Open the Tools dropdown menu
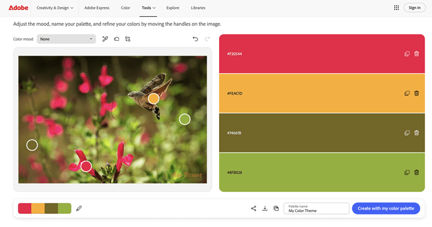This screenshot has width=432, height=227. click(148, 8)
